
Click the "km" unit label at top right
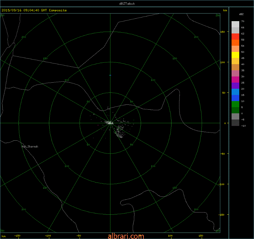tap(225, 10)
